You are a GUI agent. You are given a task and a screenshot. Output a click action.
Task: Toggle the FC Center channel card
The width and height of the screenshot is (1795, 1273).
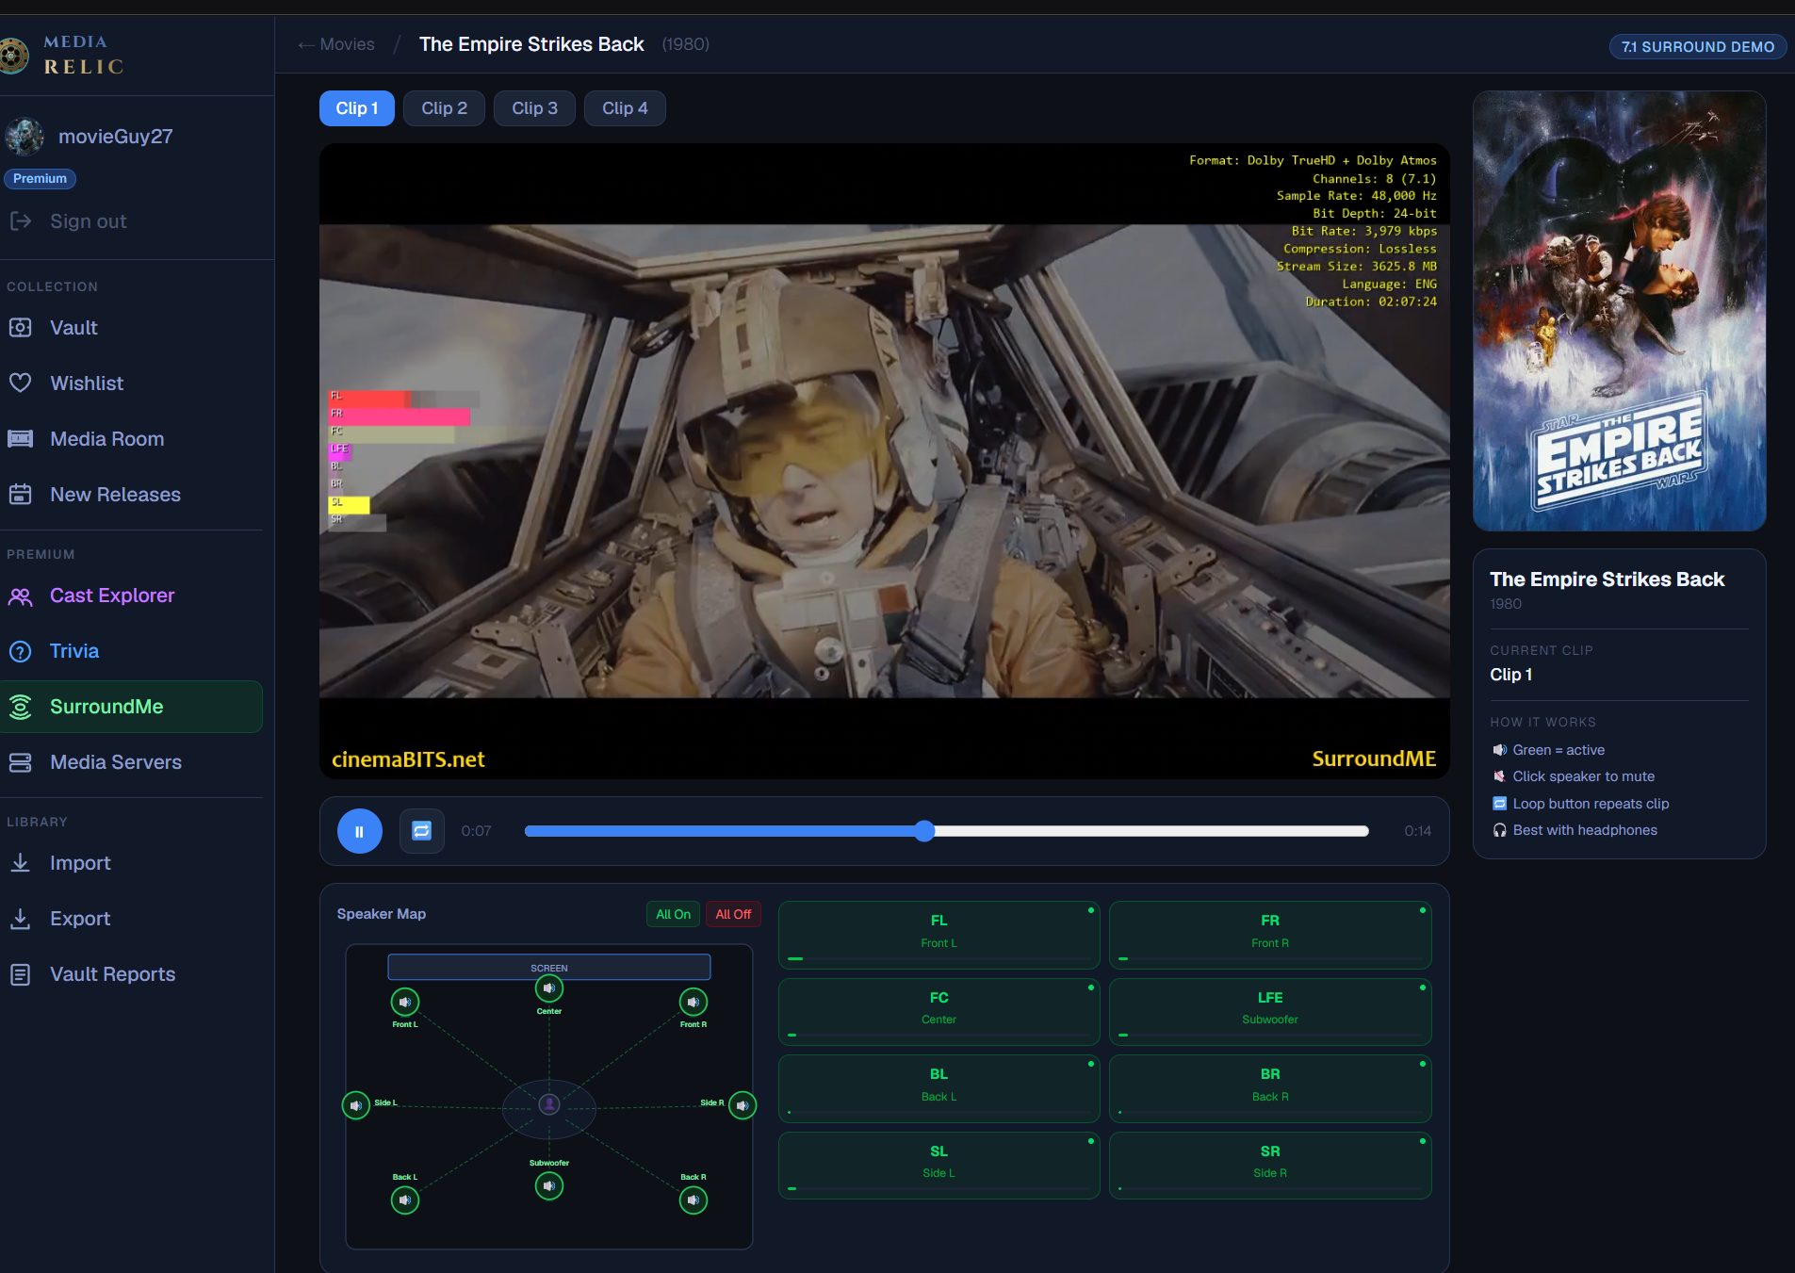click(939, 1012)
